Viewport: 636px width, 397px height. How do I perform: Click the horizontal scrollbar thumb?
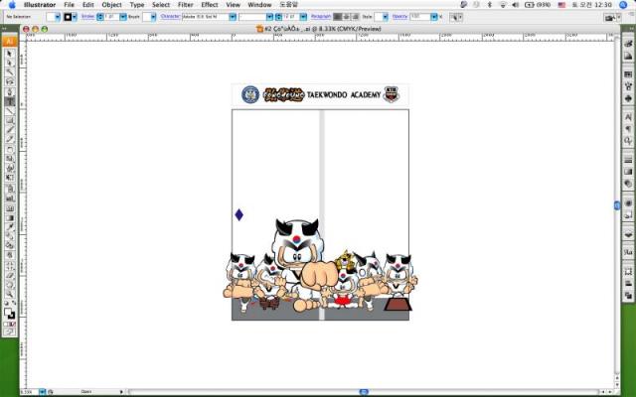[364, 392]
